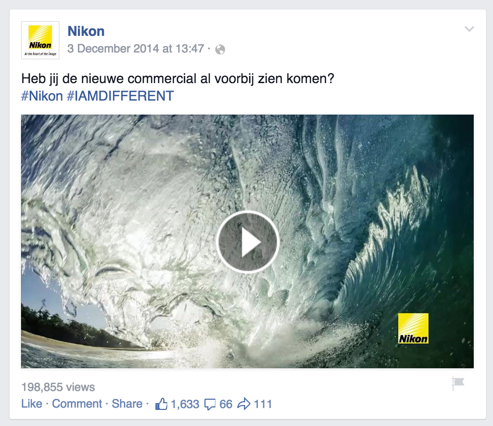493x426 pixels.
Task: Open the 3 December 2014 timestamp
Action: pyautogui.click(x=136, y=49)
